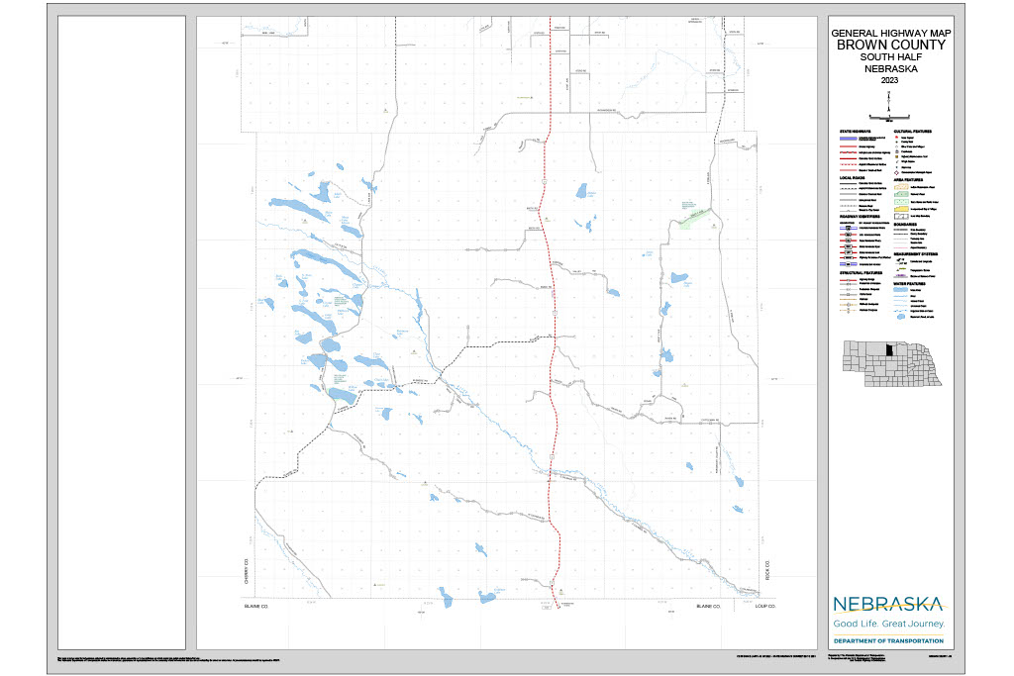The width and height of the screenshot is (1014, 676).
Task: Click the blue interstate swatch in State Highways legend
Action: [x=848, y=139]
